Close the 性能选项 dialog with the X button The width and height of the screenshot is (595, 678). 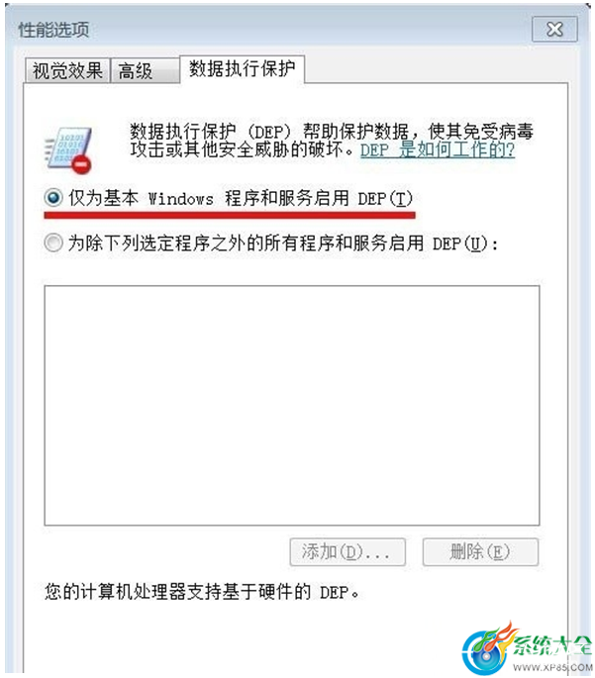tap(554, 30)
